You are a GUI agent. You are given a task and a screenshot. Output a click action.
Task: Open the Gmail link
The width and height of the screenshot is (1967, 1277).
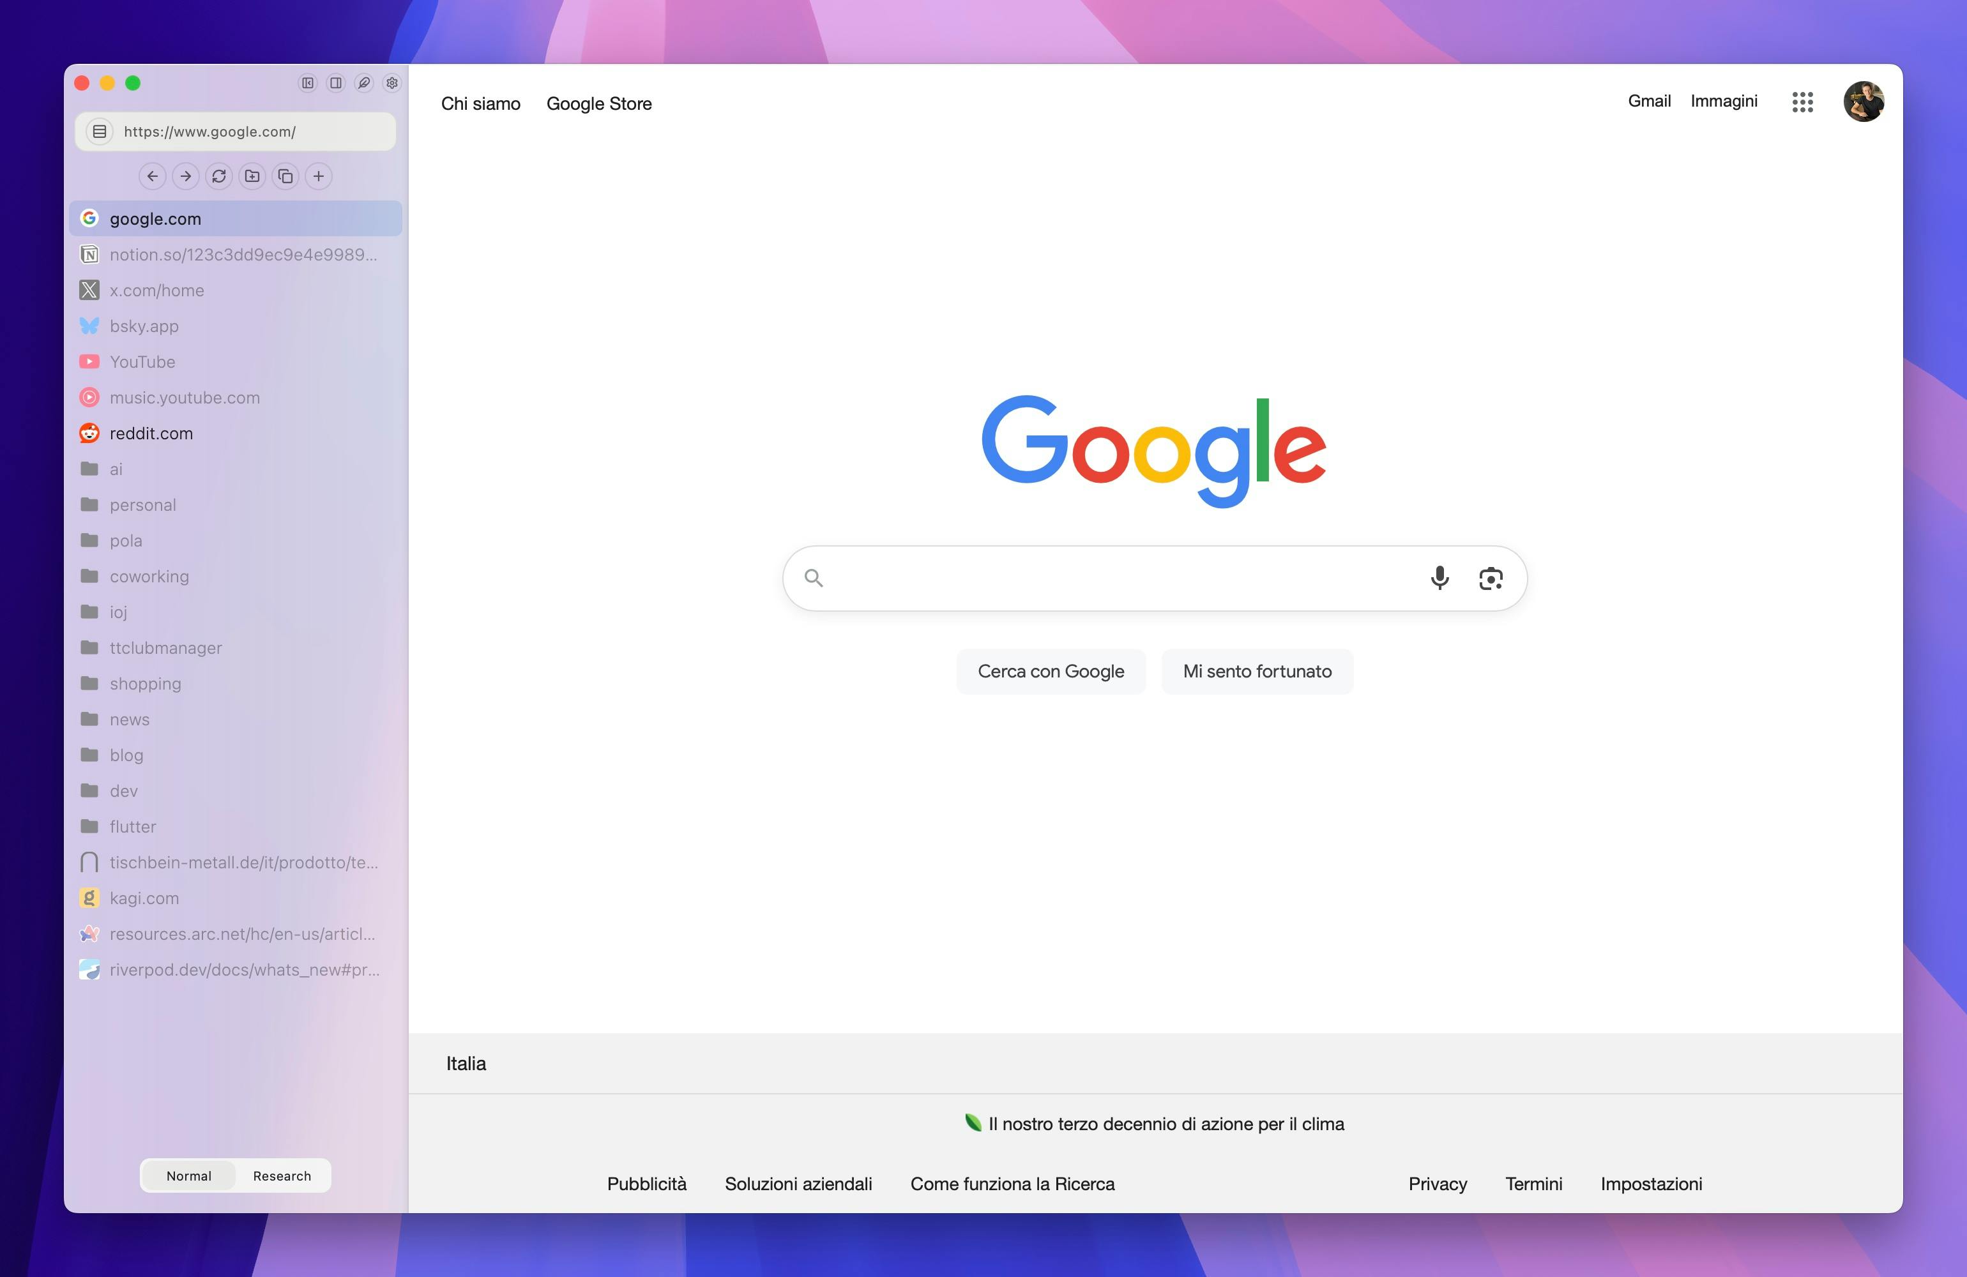click(x=1650, y=101)
